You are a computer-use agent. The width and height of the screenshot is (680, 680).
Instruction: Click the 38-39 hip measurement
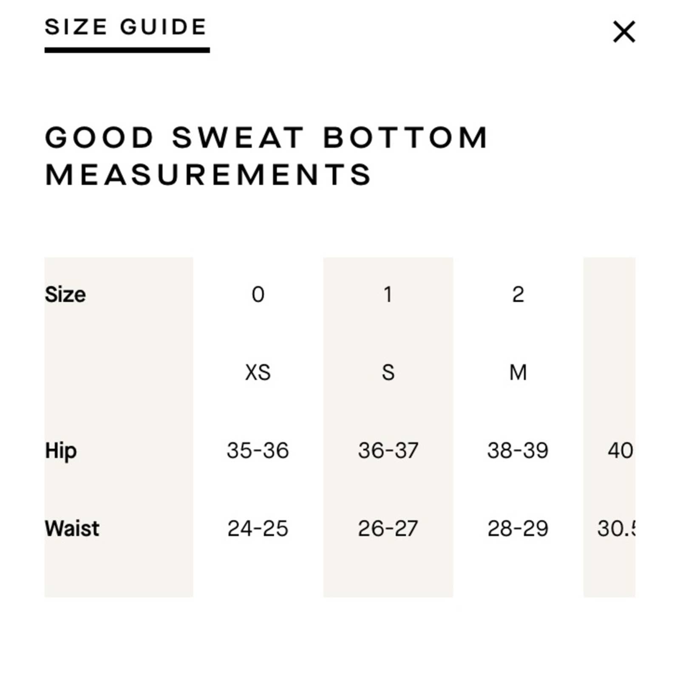(x=518, y=450)
